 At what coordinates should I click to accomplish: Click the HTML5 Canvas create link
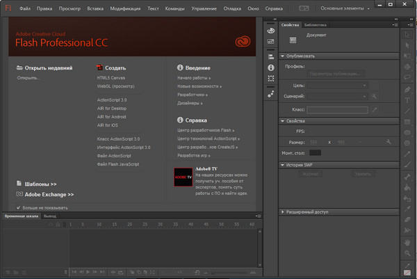click(x=112, y=78)
